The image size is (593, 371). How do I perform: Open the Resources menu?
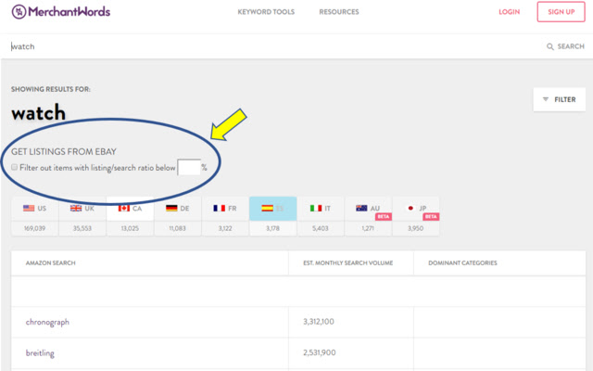click(x=339, y=12)
